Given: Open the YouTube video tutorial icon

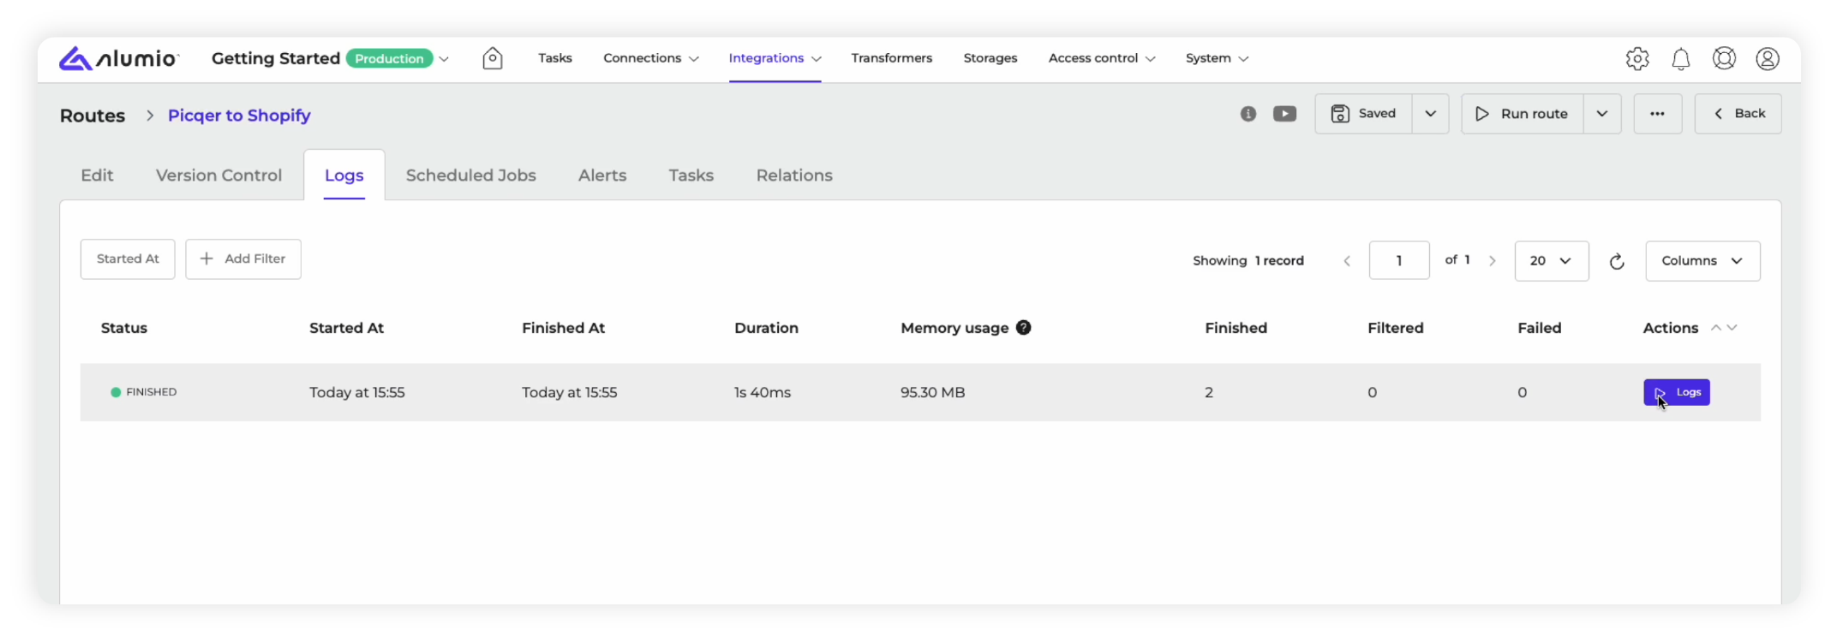Looking at the screenshot, I should 1284,114.
